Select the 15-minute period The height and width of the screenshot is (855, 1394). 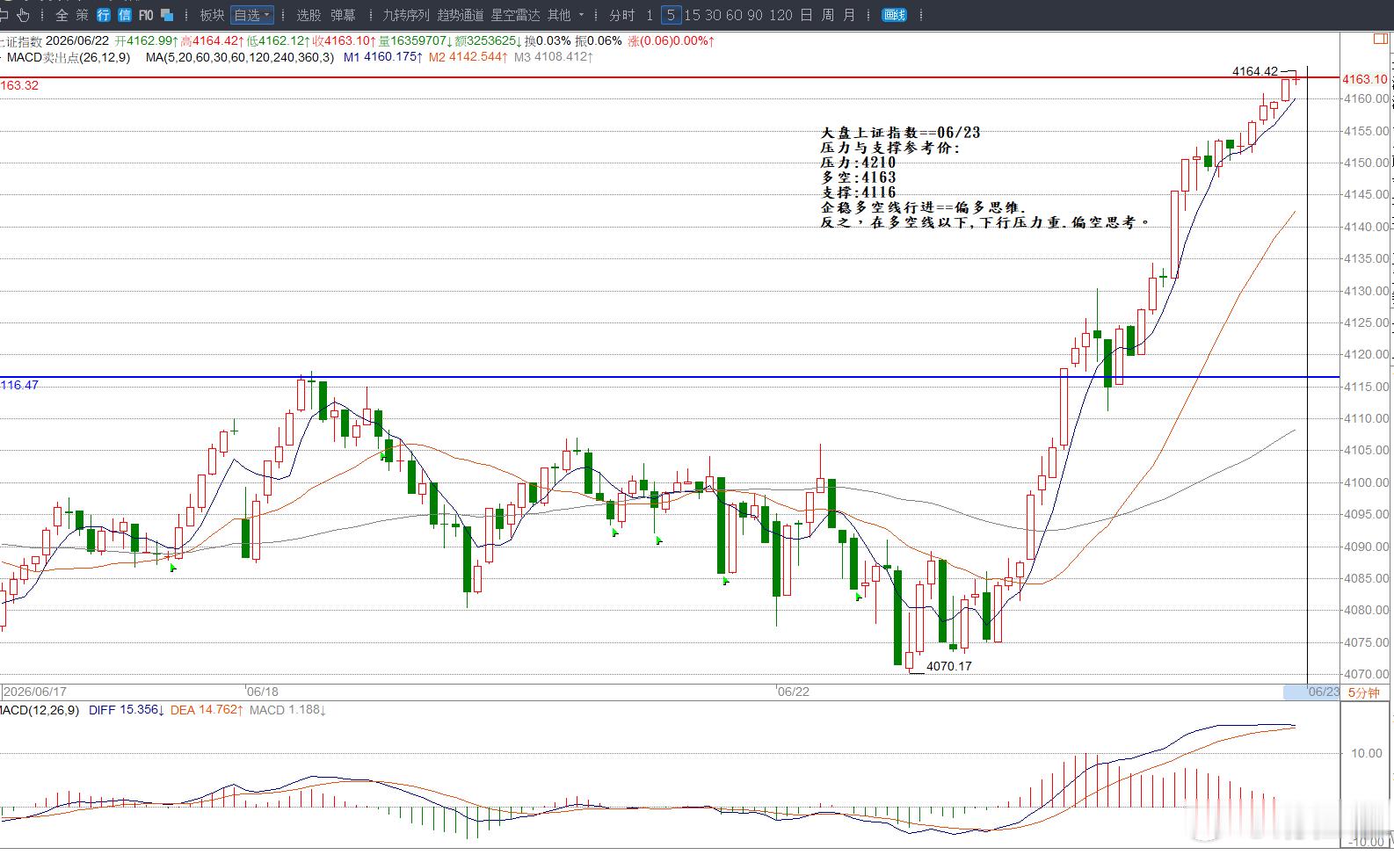(693, 15)
